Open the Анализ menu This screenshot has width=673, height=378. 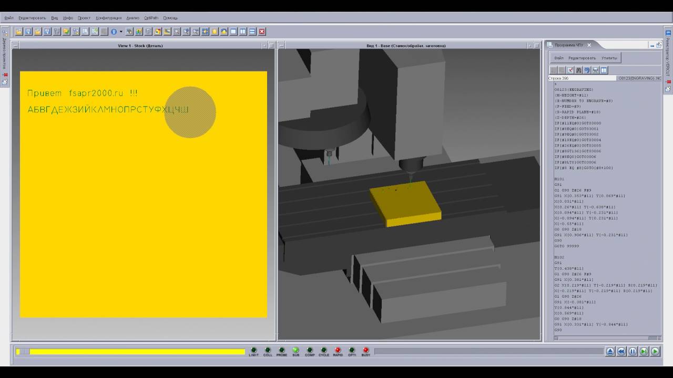[x=133, y=18]
